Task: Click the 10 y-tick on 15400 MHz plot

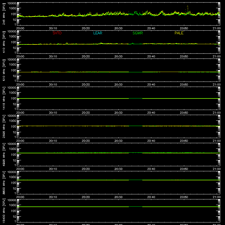Action: pos(14,217)
